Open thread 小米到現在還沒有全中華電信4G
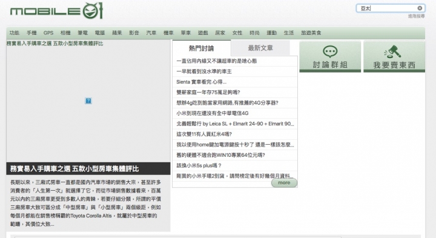Screen dimensions: 436x238 tap(213, 113)
